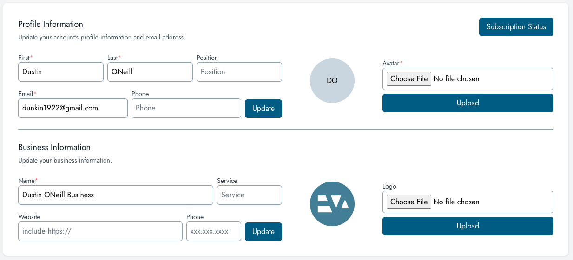573x260 pixels.
Task: Click the Business Information heading
Action: (x=54, y=147)
